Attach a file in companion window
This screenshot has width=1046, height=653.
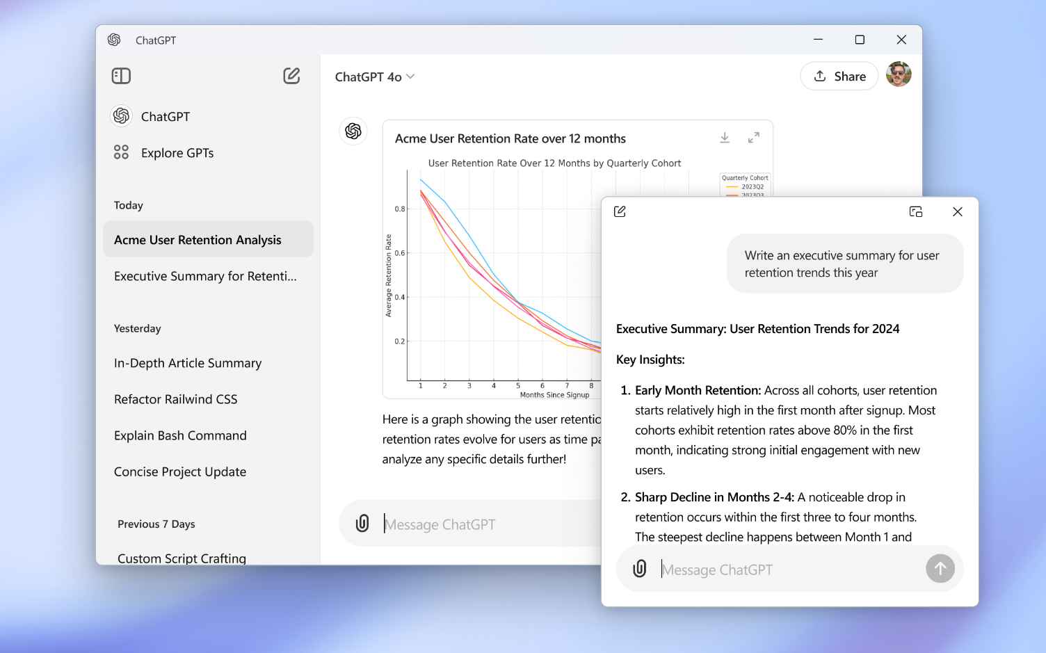[640, 569]
